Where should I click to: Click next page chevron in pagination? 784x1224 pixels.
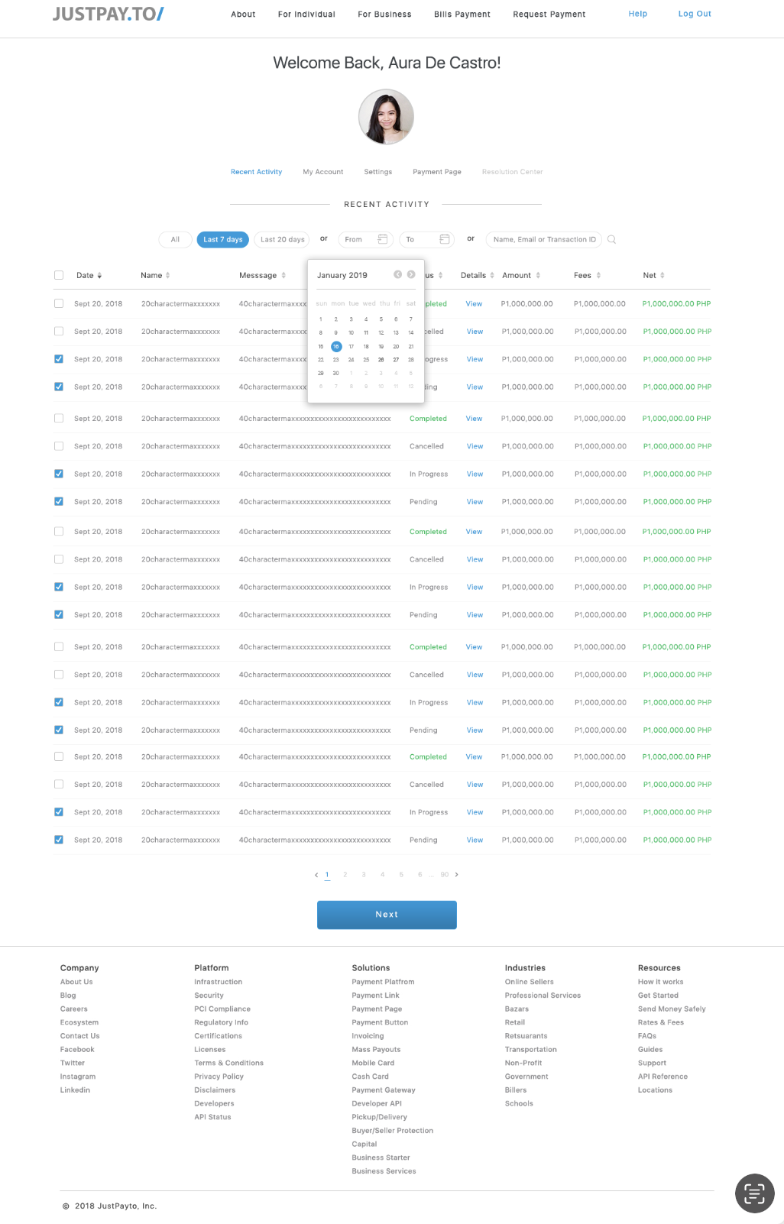(457, 875)
